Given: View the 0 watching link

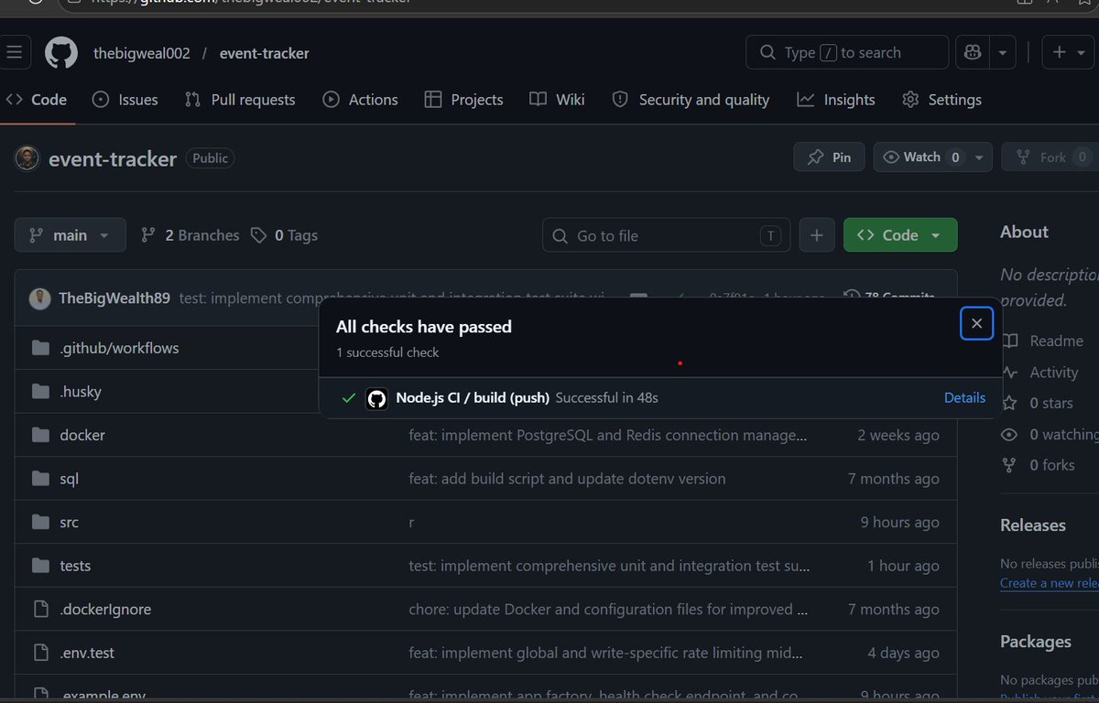Looking at the screenshot, I should [x=1050, y=435].
